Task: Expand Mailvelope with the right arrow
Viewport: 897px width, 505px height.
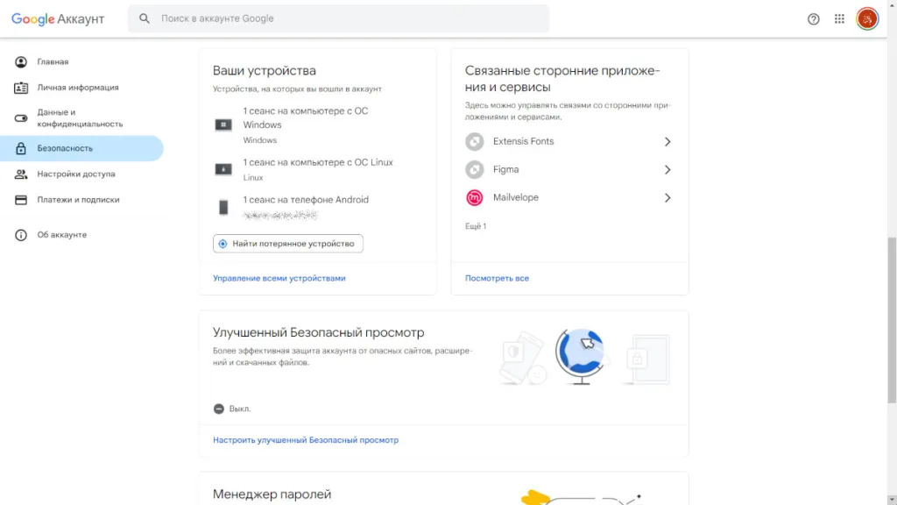Action: tap(667, 197)
